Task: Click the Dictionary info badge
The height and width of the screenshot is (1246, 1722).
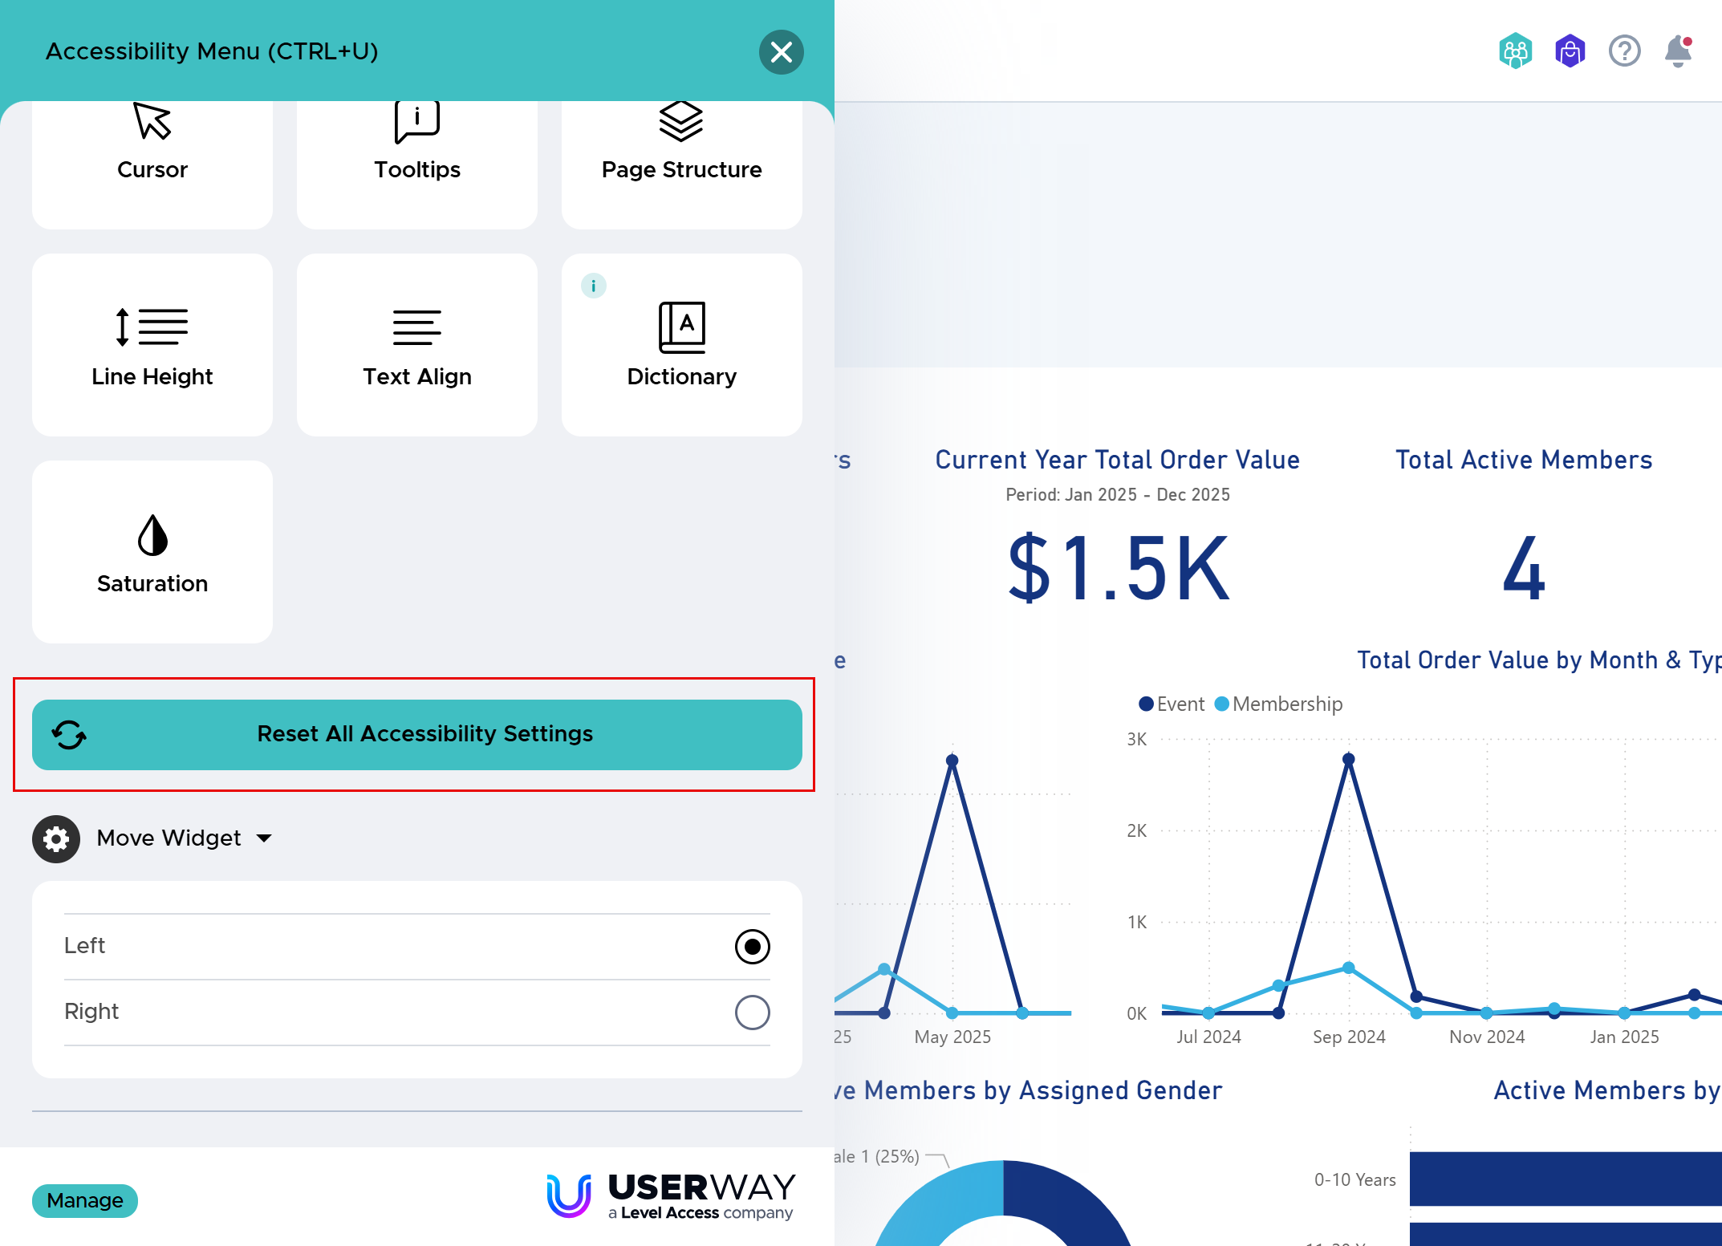Action: pyautogui.click(x=593, y=286)
